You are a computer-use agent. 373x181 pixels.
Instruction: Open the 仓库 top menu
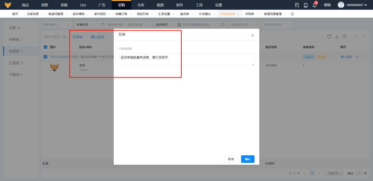[x=141, y=5]
